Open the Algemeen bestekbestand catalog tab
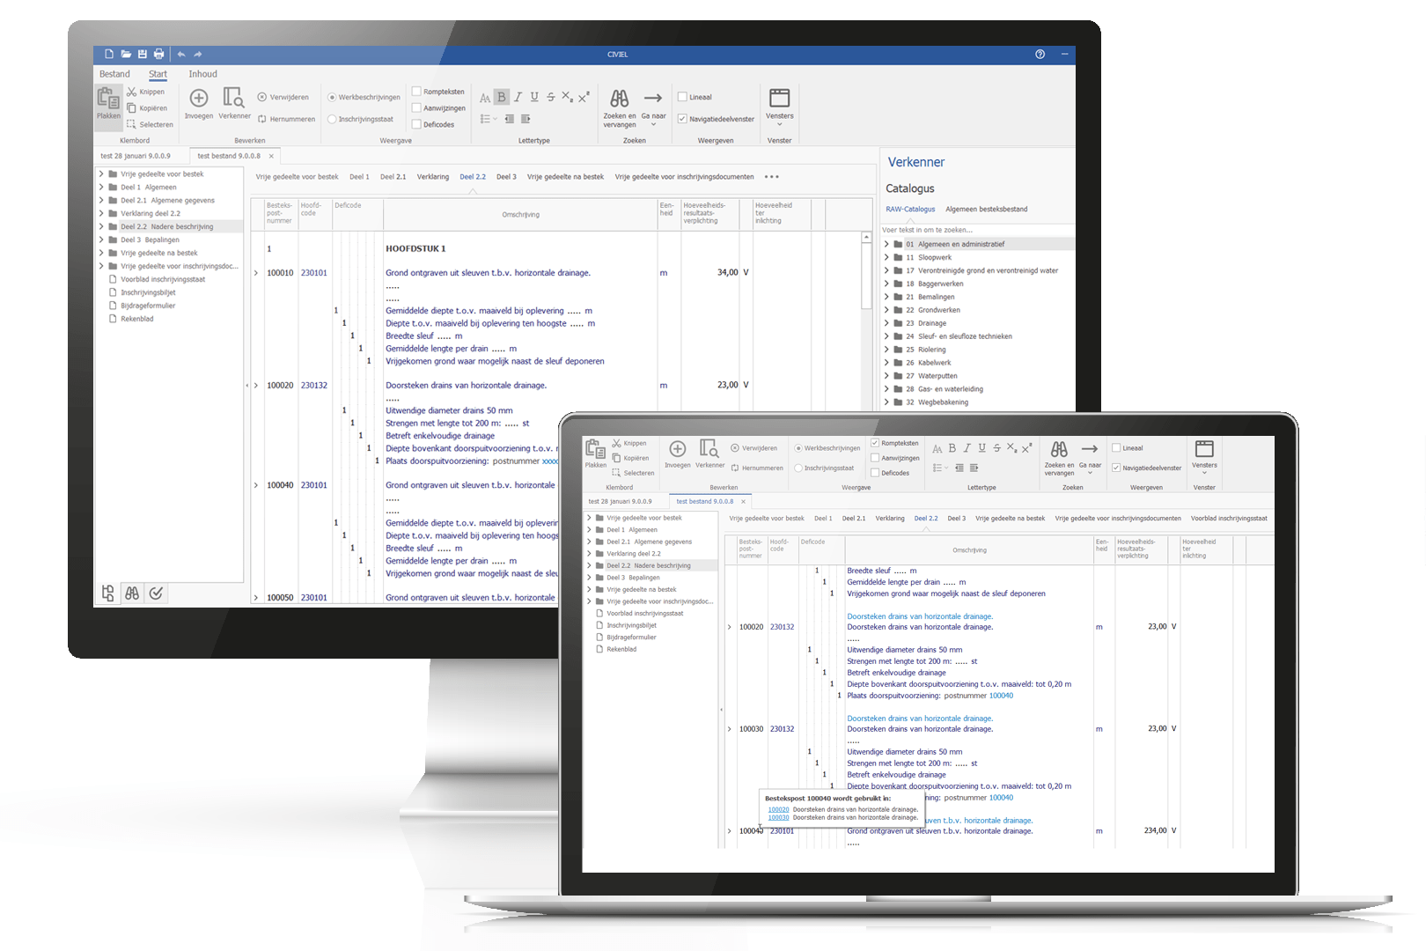1426x951 pixels. click(x=986, y=210)
